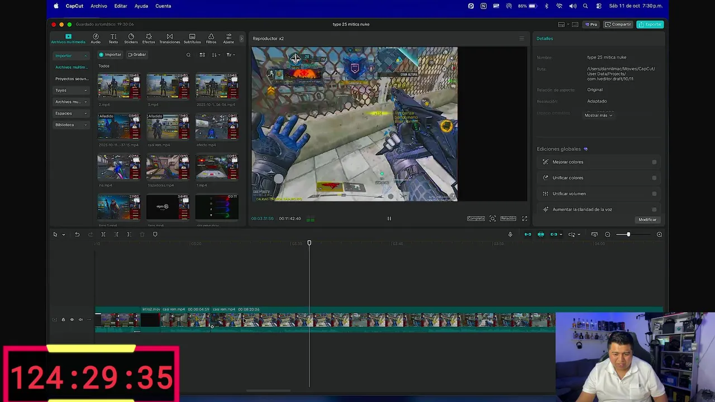
Task: Expand the Archivos mu... sidebar section
Action: [71, 102]
